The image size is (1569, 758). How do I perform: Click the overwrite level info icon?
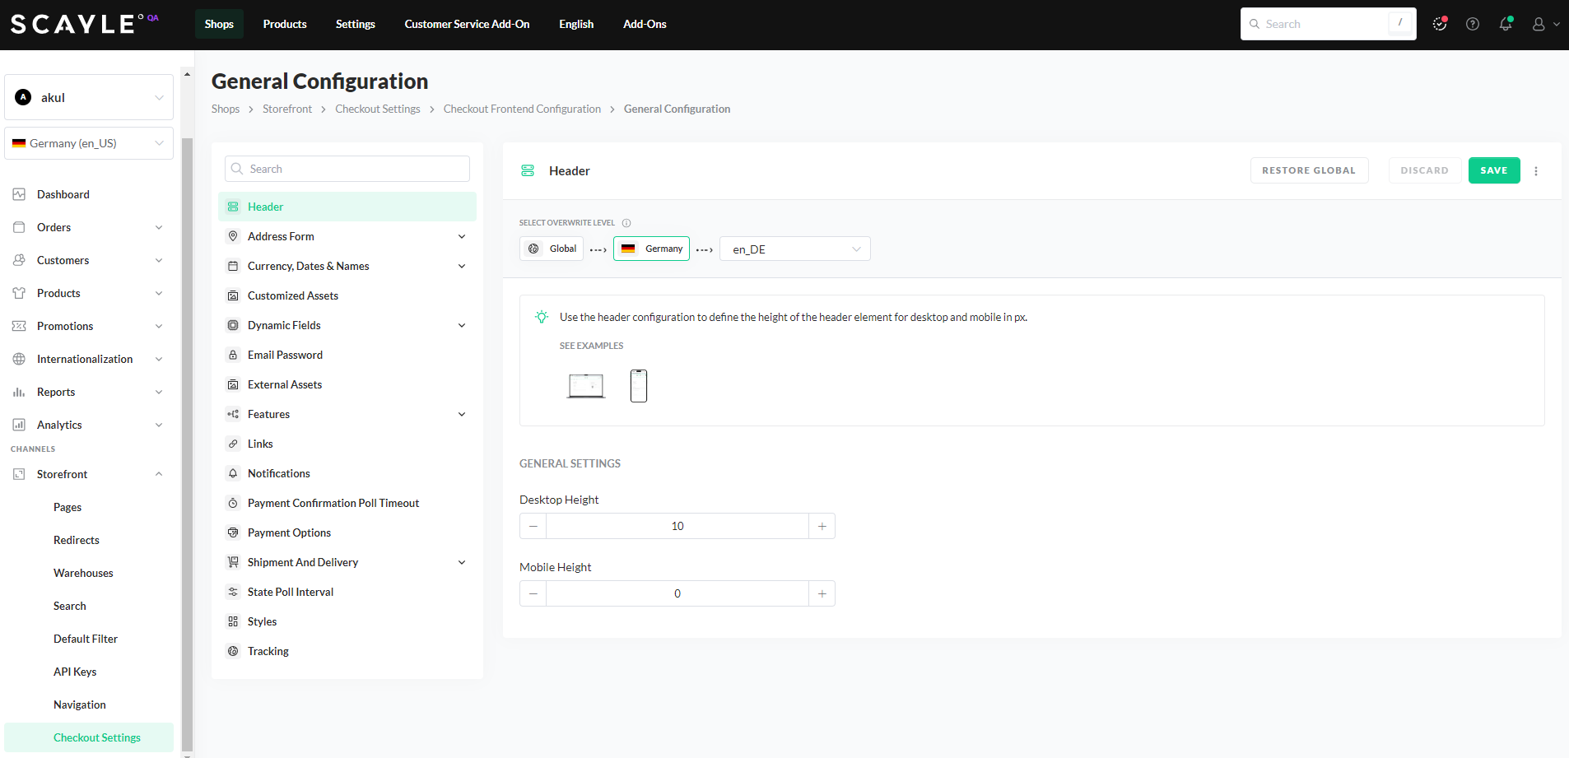point(626,223)
